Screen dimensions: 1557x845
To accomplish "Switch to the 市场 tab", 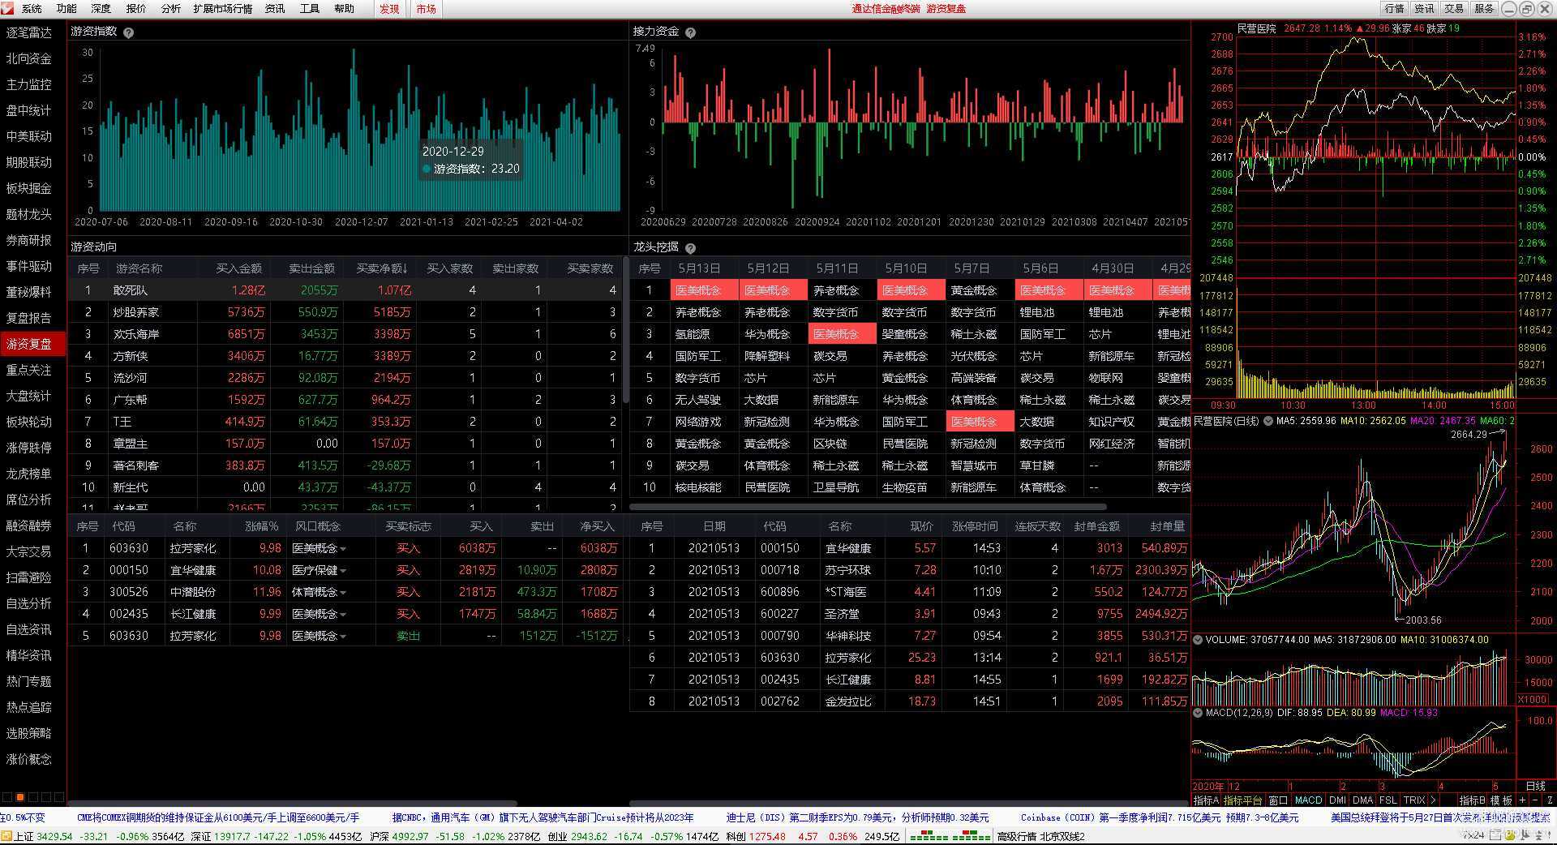I will pos(426,9).
